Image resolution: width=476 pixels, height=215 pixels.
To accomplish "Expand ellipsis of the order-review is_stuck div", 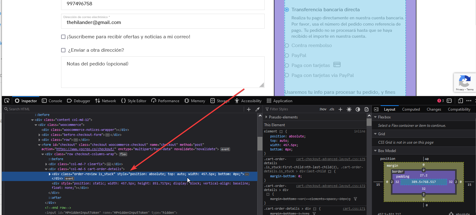I will pos(247,174).
